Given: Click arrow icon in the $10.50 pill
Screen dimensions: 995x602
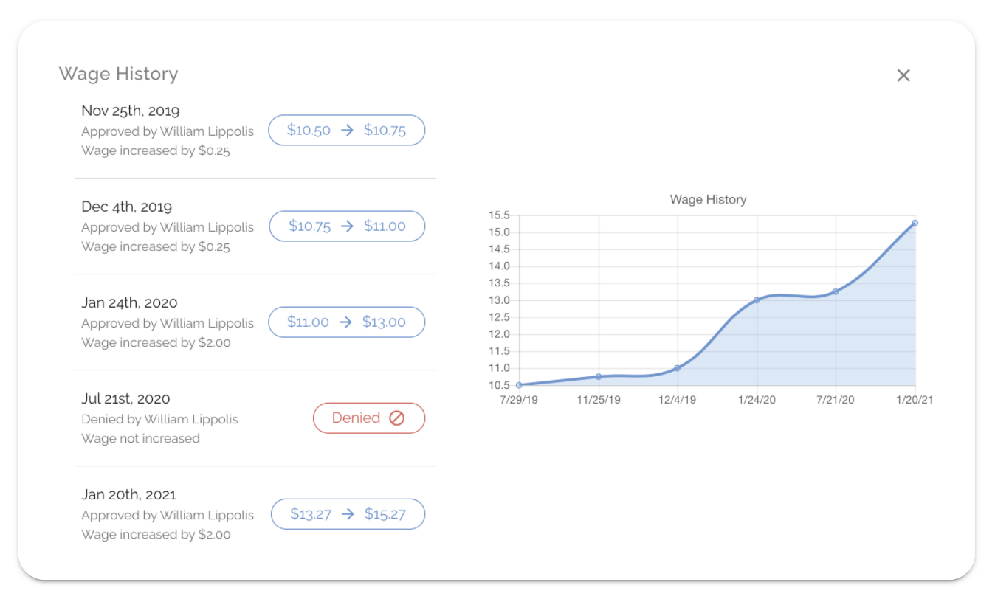Looking at the screenshot, I should (x=347, y=131).
